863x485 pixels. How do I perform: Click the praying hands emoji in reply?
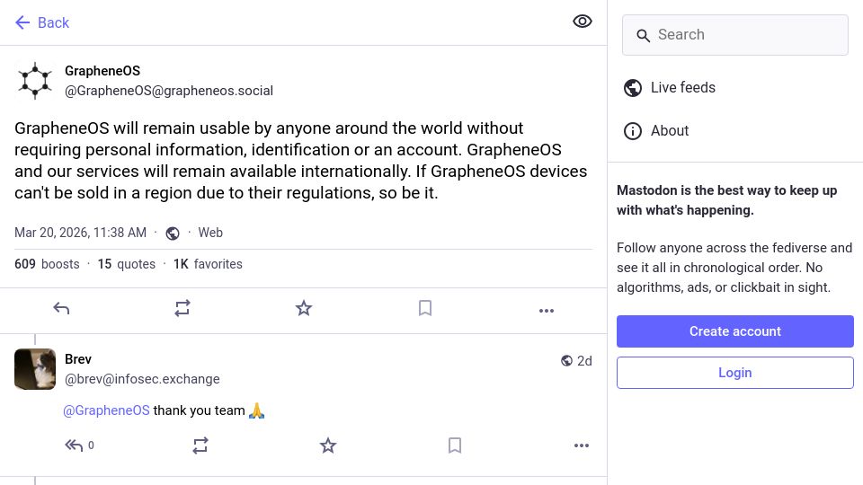coord(256,410)
